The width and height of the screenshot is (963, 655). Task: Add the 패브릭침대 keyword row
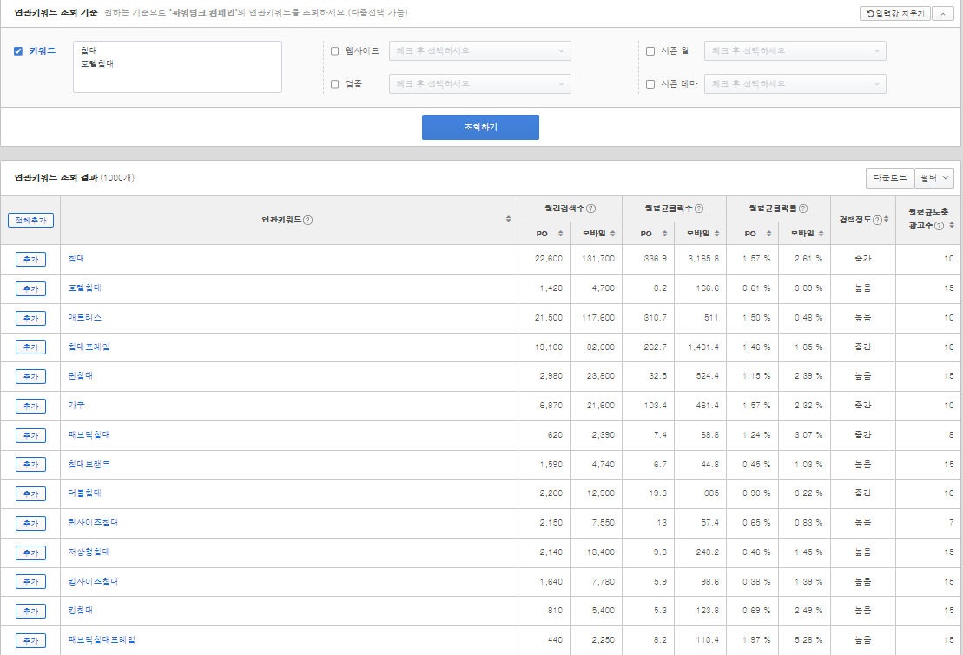click(30, 435)
